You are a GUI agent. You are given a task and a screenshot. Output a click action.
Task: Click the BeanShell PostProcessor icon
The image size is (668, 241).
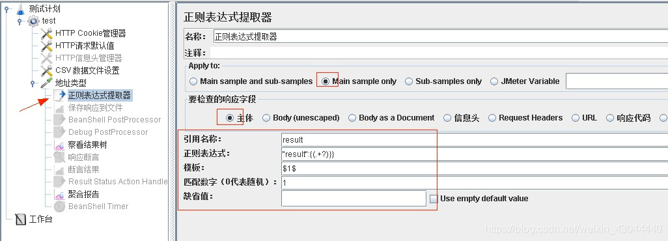60,120
